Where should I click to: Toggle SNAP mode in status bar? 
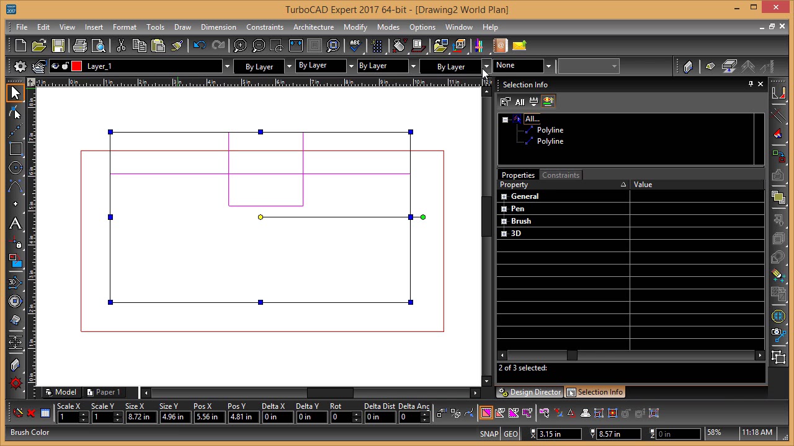489,434
